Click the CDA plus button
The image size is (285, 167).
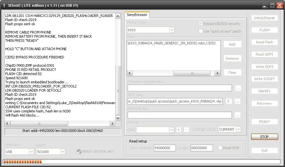tap(179, 130)
